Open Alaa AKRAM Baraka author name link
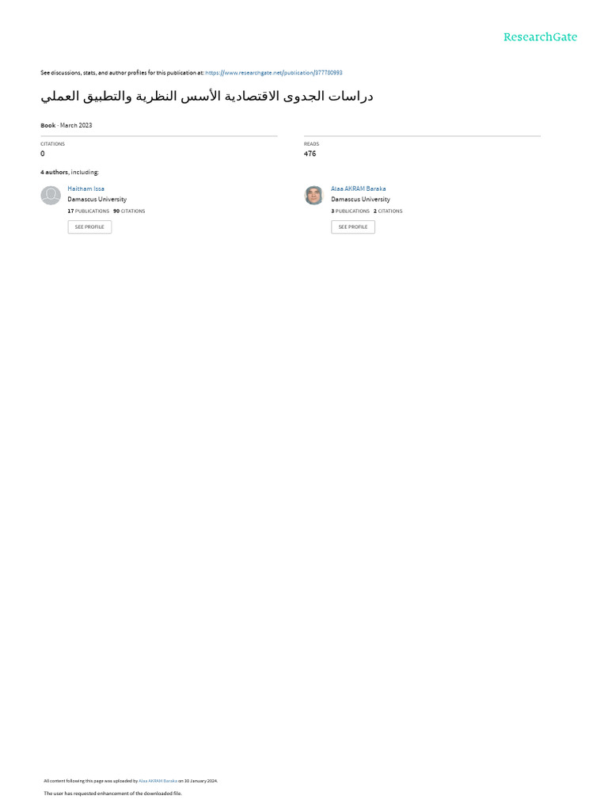Screen dimensions: 608x811 click(x=359, y=188)
